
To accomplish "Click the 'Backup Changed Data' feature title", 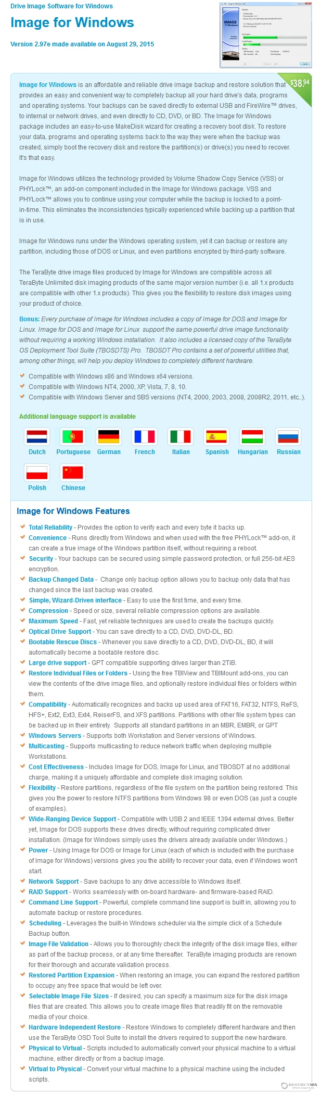I will coord(61,580).
